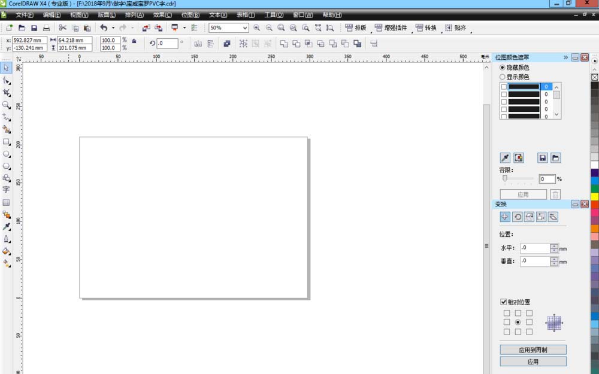The width and height of the screenshot is (599, 374).
Task: Select the Table tool
Action: click(x=6, y=202)
